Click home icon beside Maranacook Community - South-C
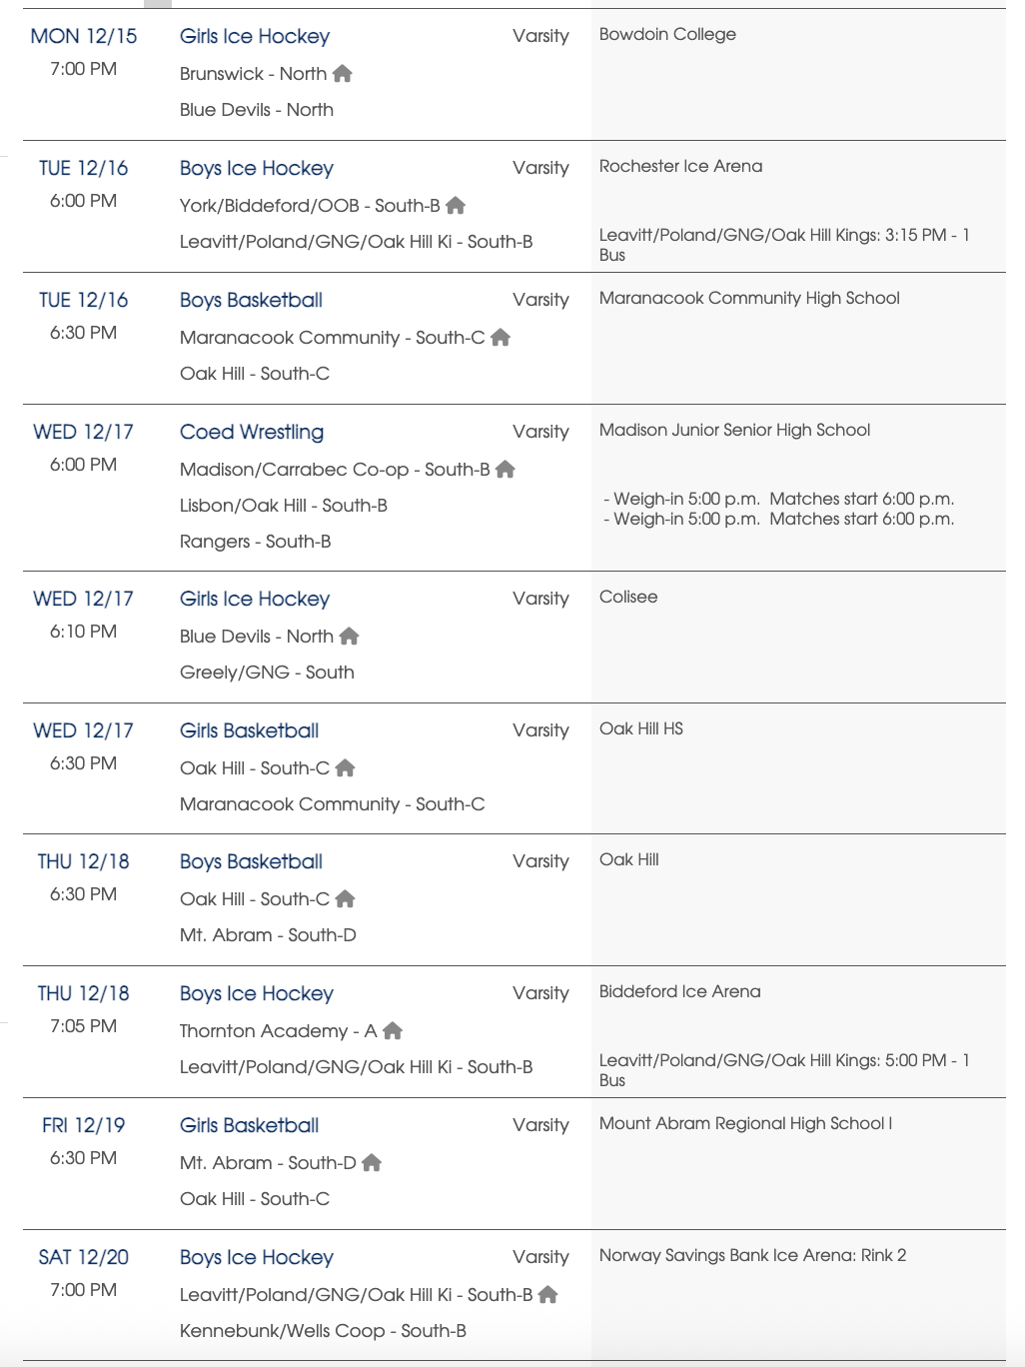This screenshot has width=1025, height=1367. tap(501, 338)
